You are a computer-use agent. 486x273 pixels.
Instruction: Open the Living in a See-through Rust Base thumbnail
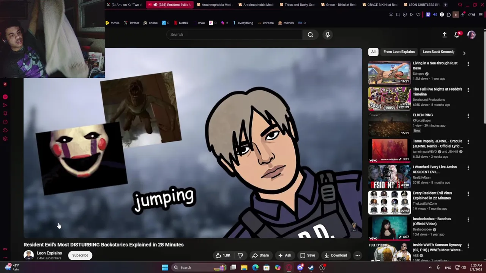point(389,73)
